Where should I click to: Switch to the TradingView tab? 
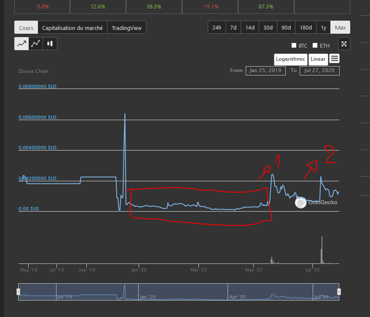126,27
